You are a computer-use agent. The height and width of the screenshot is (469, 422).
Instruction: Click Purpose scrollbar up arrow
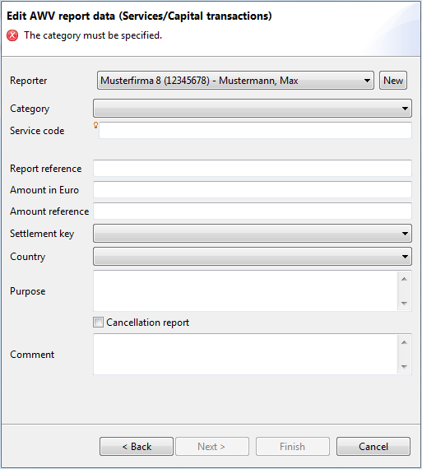coord(405,279)
